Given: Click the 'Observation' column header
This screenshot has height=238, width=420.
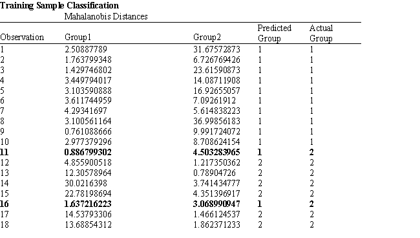Looking at the screenshot, I should point(22,38).
